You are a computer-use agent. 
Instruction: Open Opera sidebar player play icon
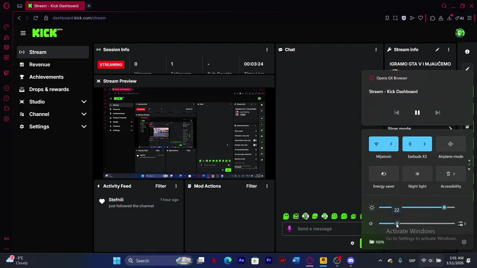(x=6, y=88)
